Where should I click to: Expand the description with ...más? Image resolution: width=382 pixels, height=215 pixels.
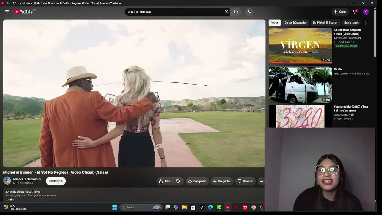tap(10, 199)
